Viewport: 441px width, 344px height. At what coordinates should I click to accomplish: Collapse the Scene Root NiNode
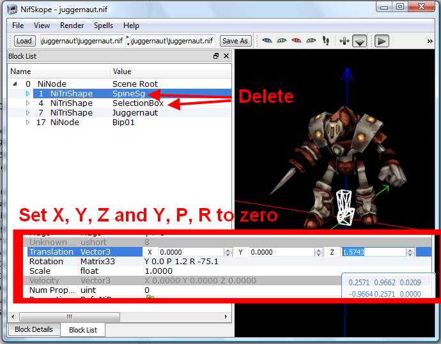(x=15, y=84)
